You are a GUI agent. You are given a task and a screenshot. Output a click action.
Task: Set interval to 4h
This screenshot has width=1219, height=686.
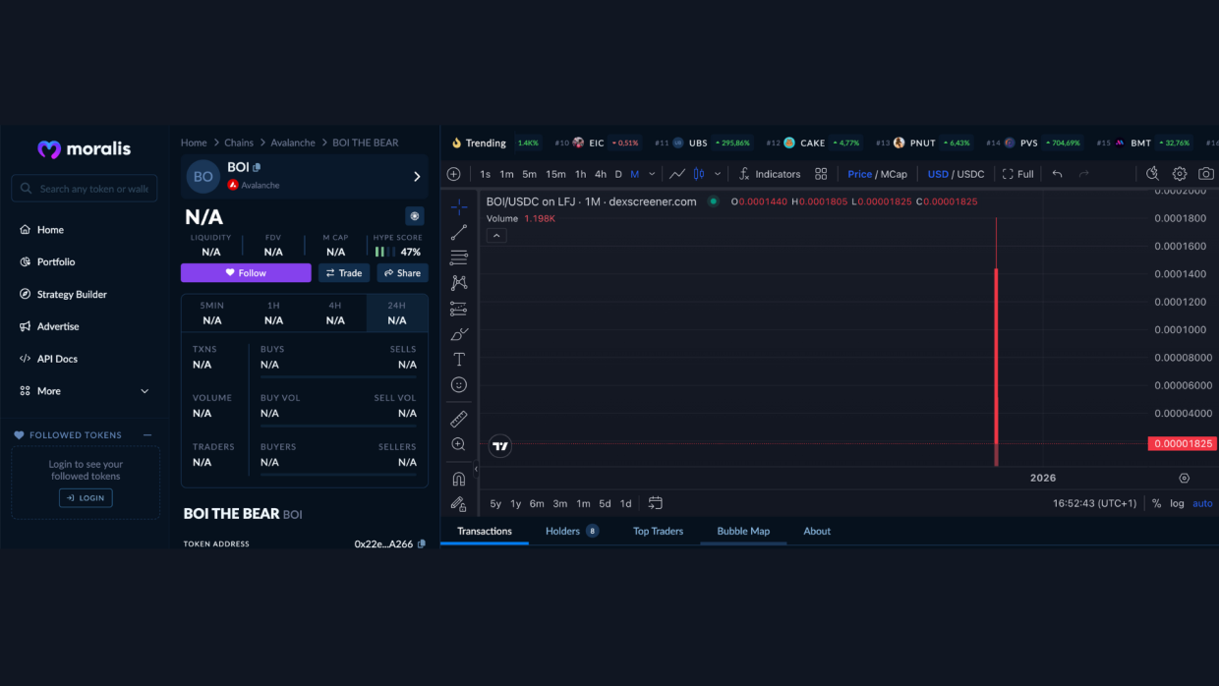click(x=601, y=174)
